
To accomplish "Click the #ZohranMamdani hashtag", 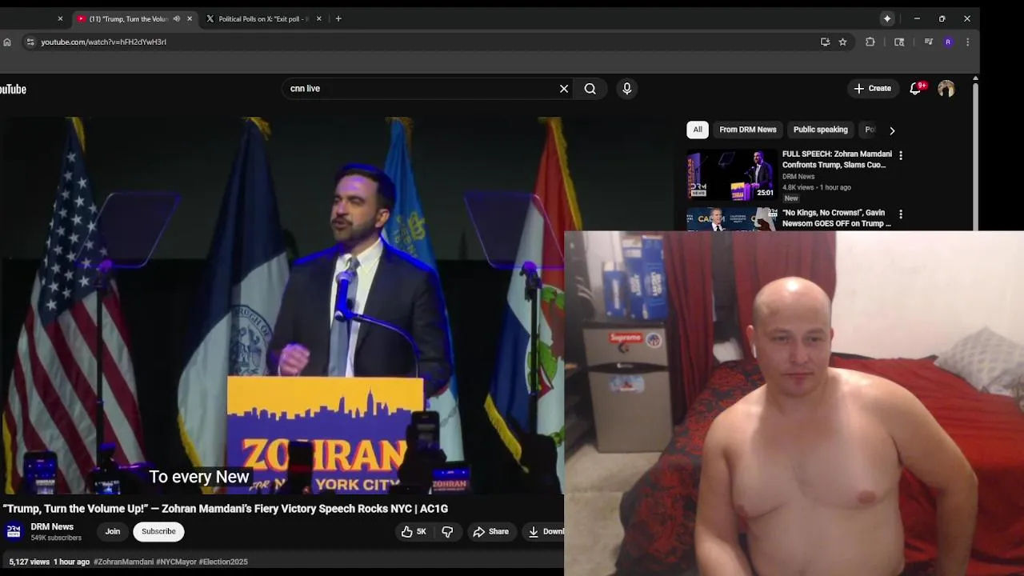I will [x=123, y=562].
